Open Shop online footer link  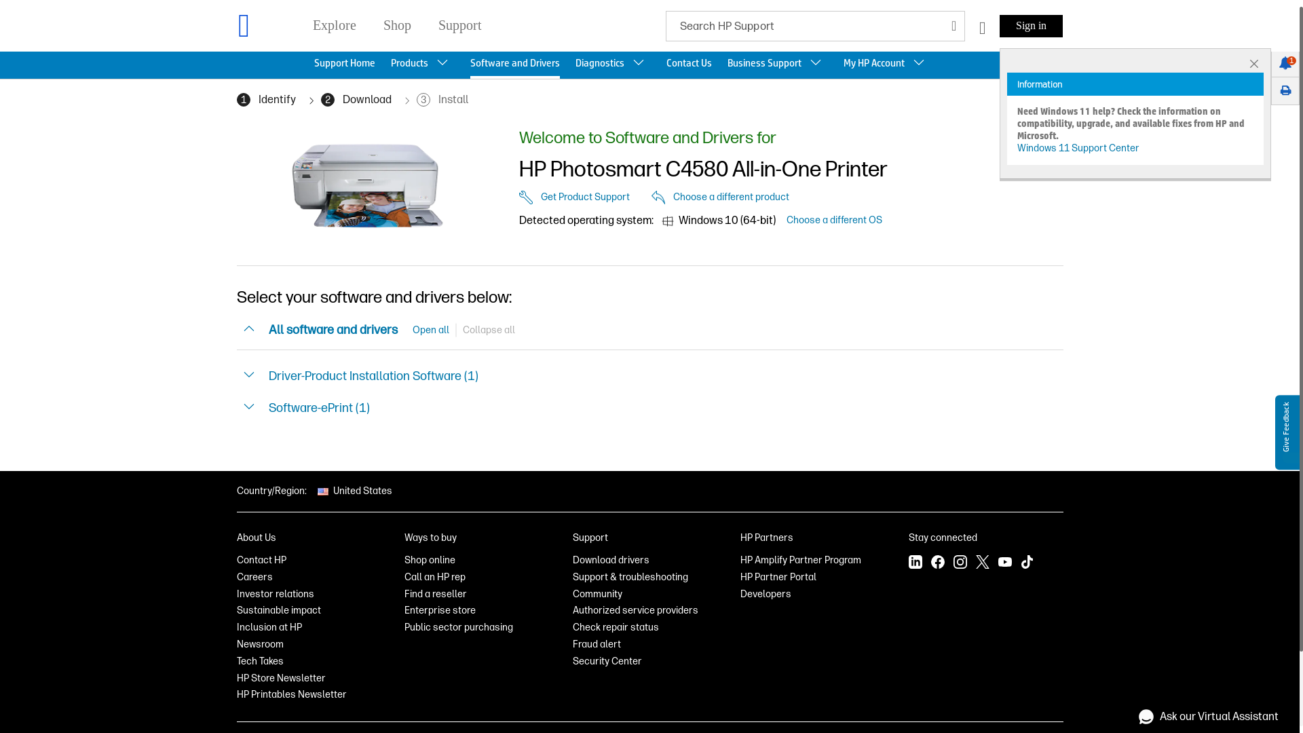click(x=430, y=561)
